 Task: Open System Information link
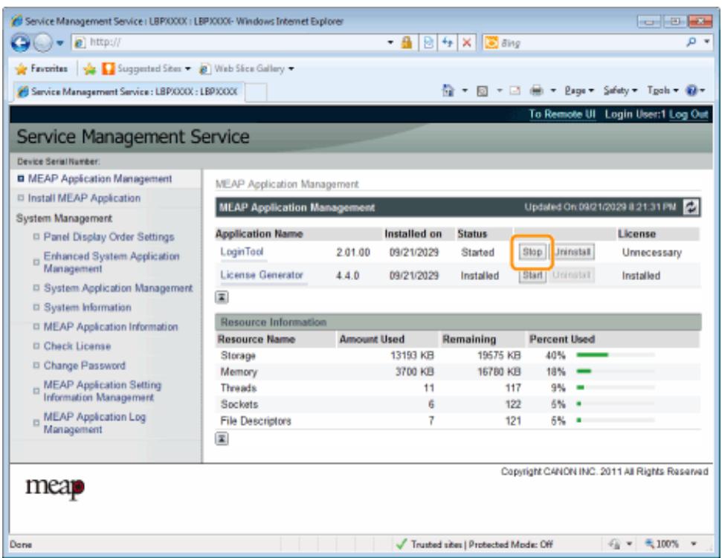(x=88, y=308)
